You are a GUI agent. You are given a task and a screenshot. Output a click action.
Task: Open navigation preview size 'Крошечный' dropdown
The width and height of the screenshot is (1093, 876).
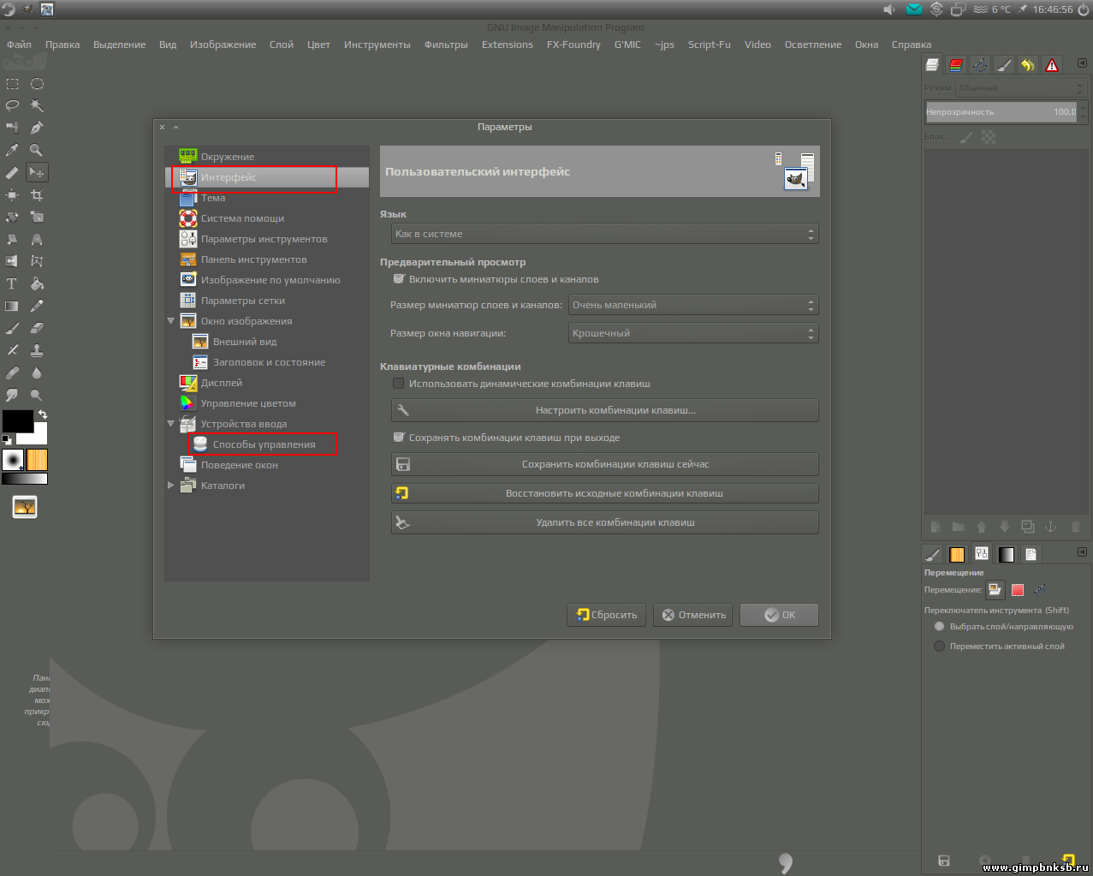[693, 333]
